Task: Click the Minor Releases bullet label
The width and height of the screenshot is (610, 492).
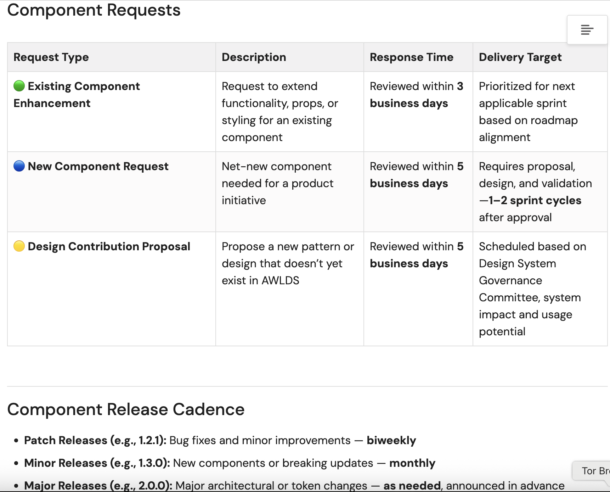Action: click(97, 463)
